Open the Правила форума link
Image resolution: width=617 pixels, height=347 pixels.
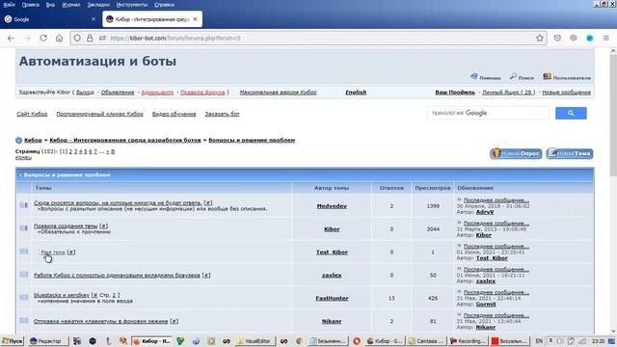point(202,93)
